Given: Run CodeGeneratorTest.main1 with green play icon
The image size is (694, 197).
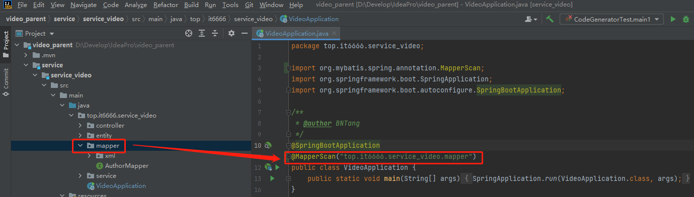Looking at the screenshot, I should point(672,19).
